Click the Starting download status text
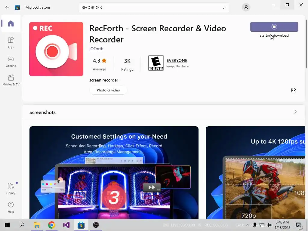Screen dimensions: 308x231 pyautogui.click(x=274, y=35)
